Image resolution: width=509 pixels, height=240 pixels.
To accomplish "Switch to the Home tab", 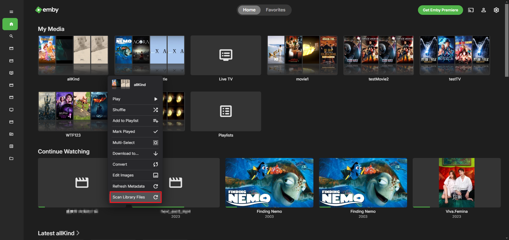I will (249, 10).
